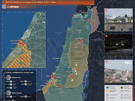135x101 pixels.
Task: Click the Хайфа city label
Action: pos(69,30)
